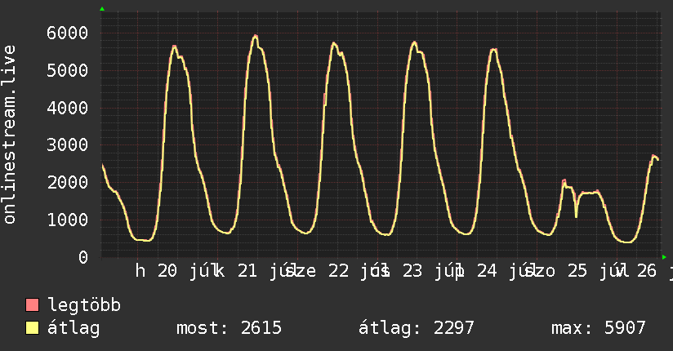Select the átlag legend label
This screenshot has height=351, width=673.
pyautogui.click(x=74, y=328)
